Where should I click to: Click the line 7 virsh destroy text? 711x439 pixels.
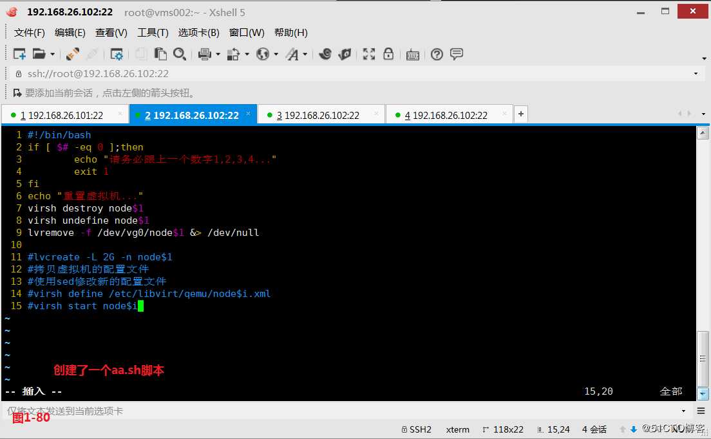click(x=85, y=208)
